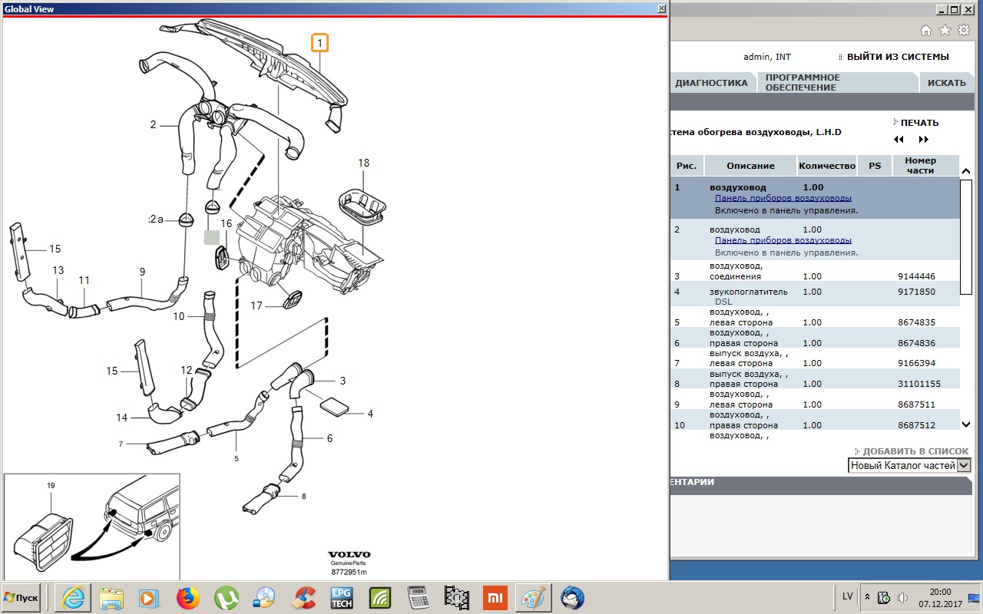Image resolution: width=983 pixels, height=614 pixels.
Task: Click the home icon in browser toolbar
Action: pyautogui.click(x=926, y=31)
